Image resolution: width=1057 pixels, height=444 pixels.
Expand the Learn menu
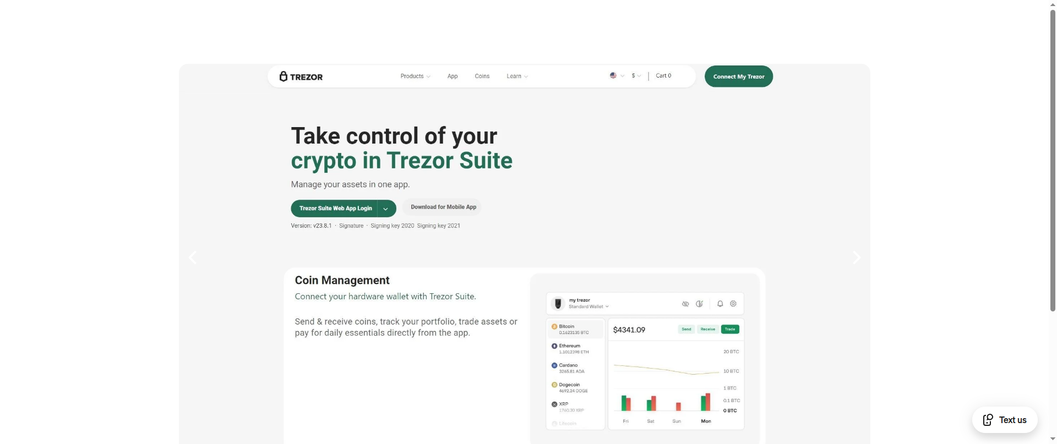coord(517,76)
